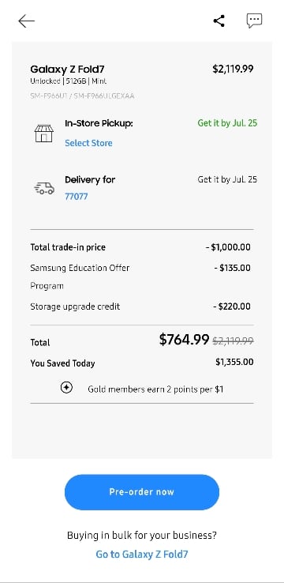Select the Galaxy Z Fold7 product title
284x583 pixels.
(x=67, y=70)
